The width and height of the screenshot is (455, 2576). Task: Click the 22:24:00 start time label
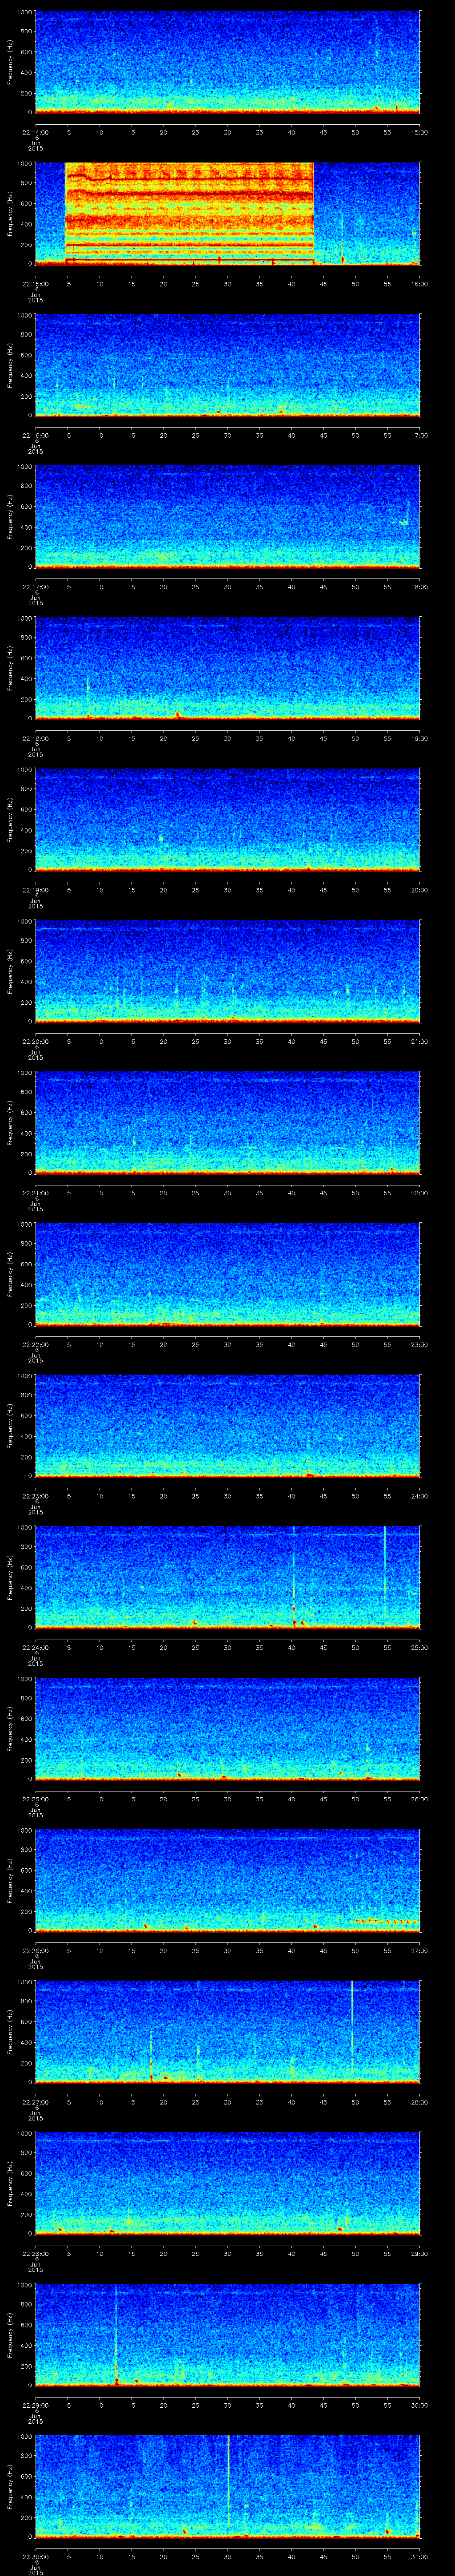point(35,1648)
